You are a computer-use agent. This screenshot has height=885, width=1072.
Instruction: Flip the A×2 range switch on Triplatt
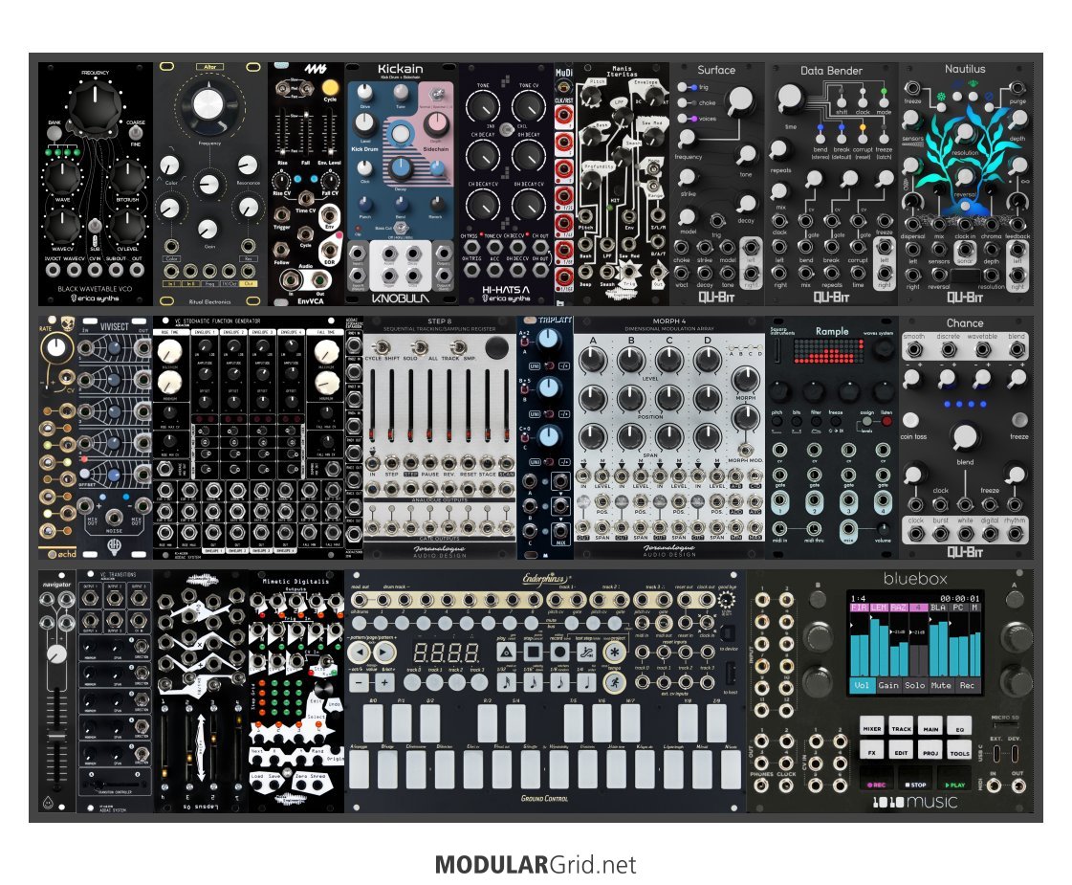526,343
